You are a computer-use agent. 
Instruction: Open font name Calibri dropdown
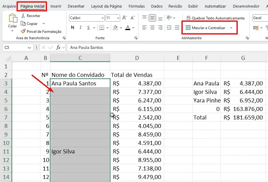[103, 18]
